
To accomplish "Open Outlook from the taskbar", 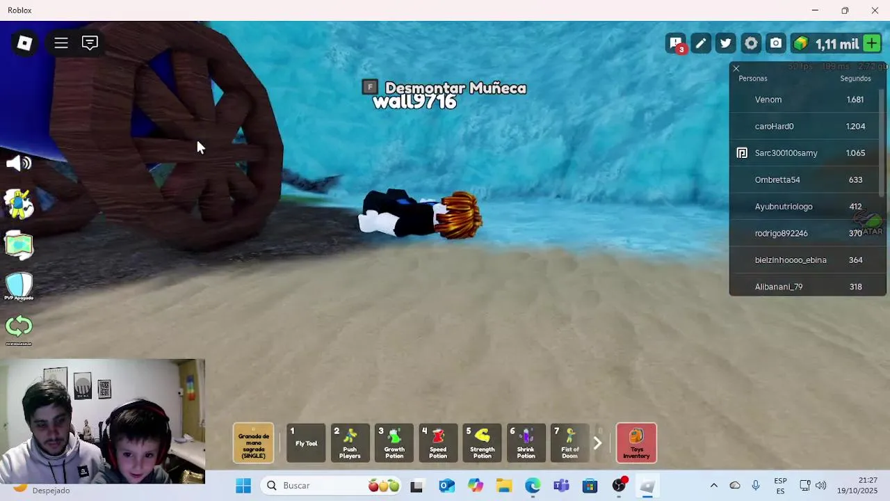I will point(446,486).
